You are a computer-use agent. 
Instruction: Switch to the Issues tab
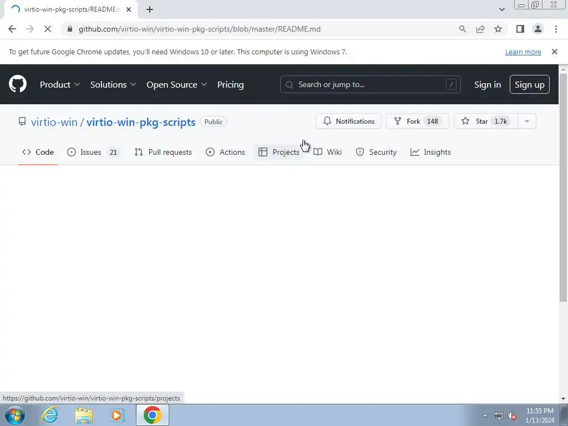pos(93,152)
